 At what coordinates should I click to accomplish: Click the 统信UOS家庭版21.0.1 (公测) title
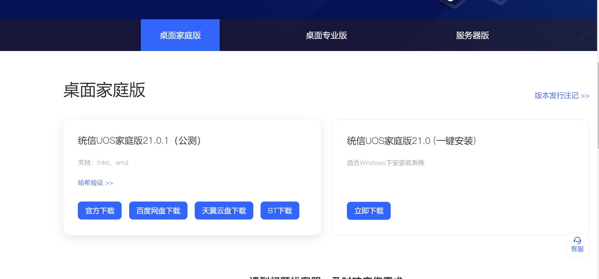[139, 140]
